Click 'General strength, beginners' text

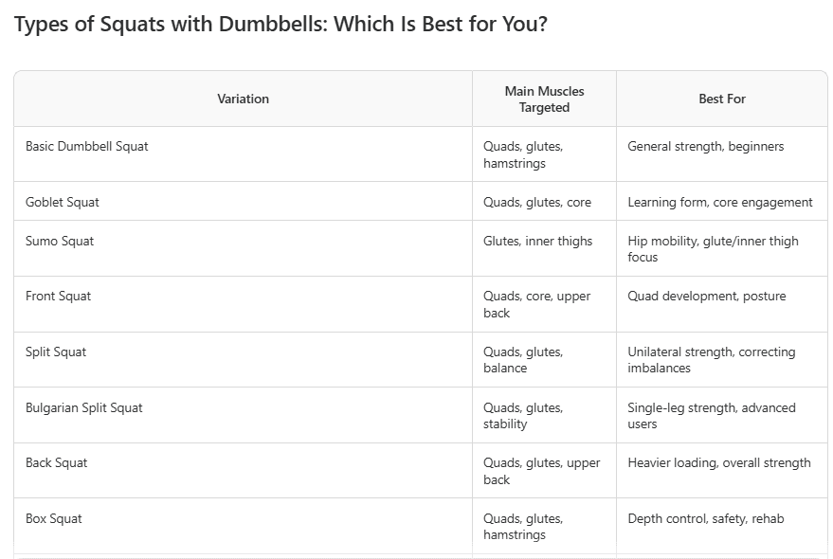tap(706, 147)
